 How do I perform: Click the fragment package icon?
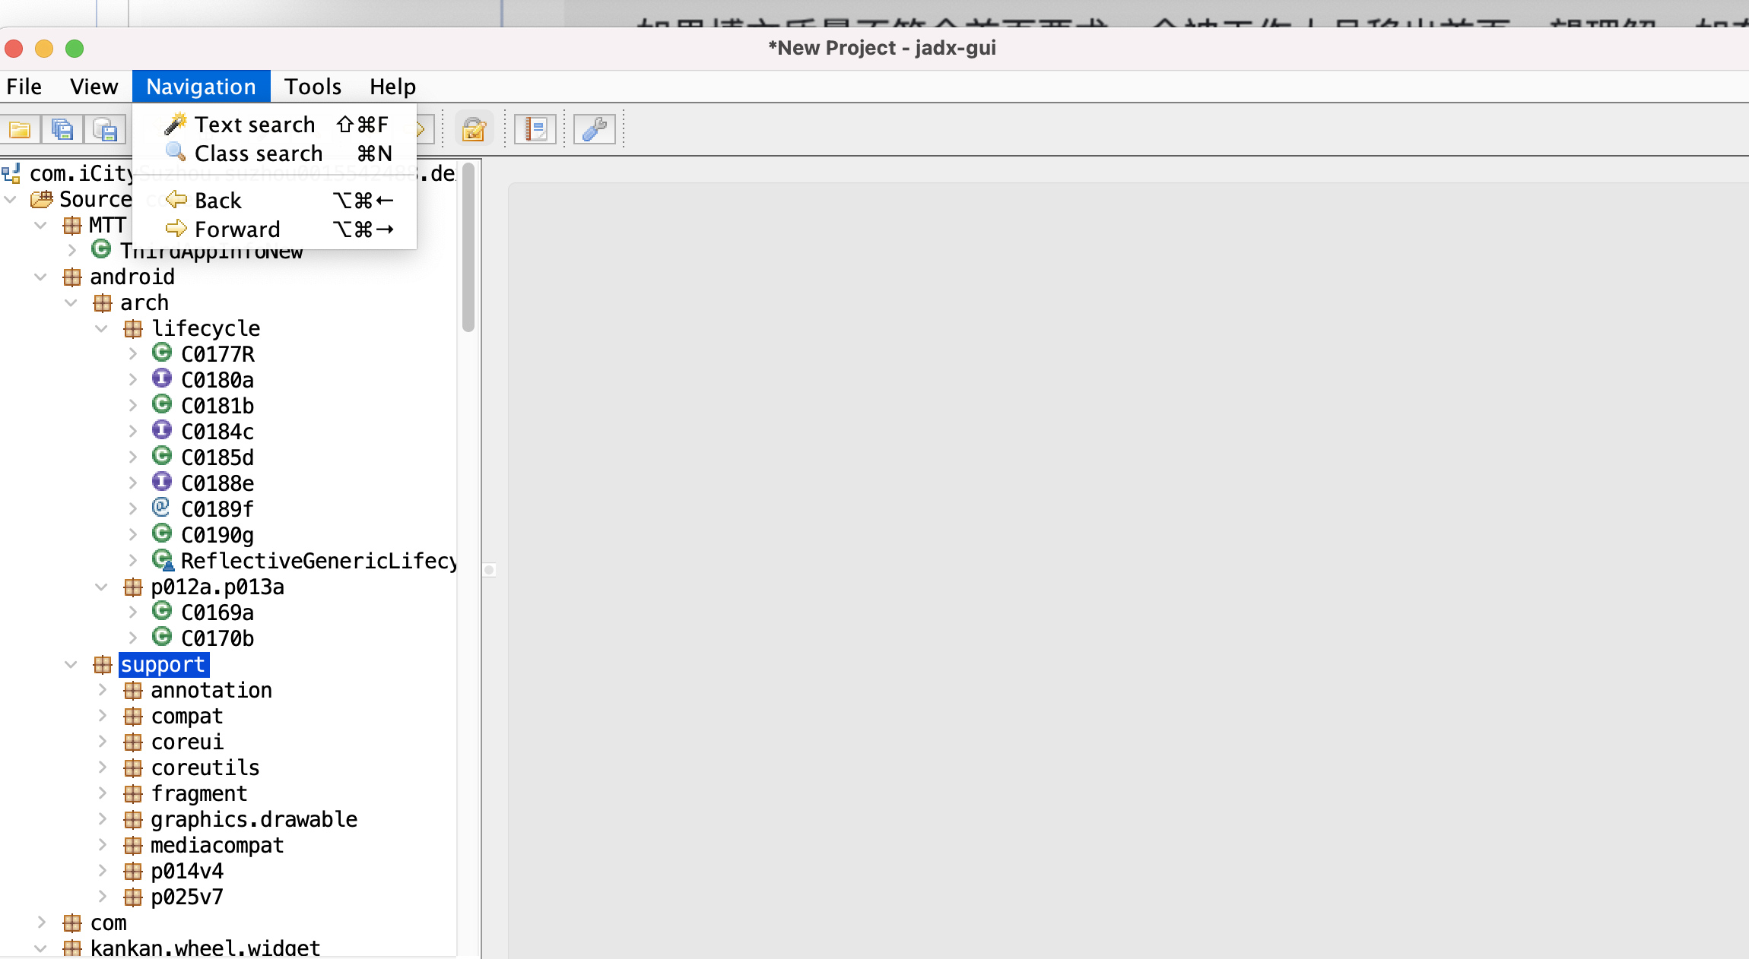pyautogui.click(x=133, y=793)
